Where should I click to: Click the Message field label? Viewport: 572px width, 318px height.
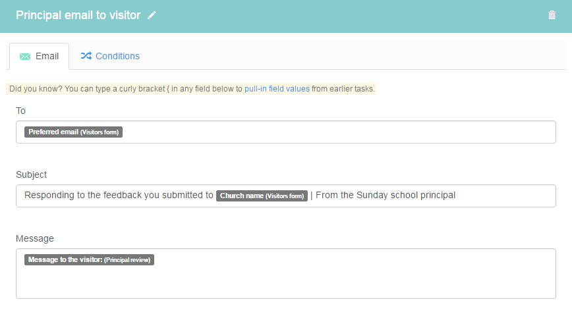coord(35,238)
